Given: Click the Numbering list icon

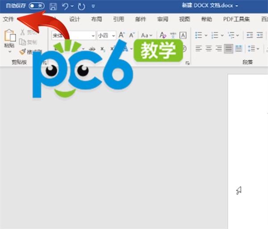Looking at the screenshot, I should click(215, 35).
